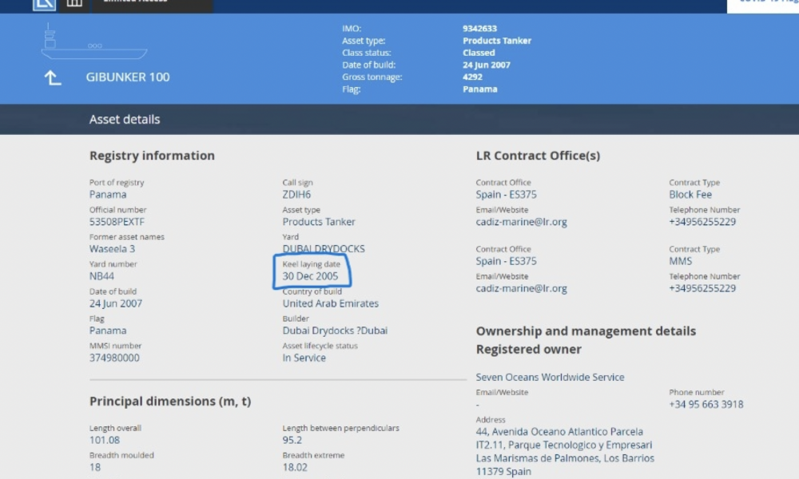Open cadiz-marine@lr.org email in MMS row
799x479 pixels.
click(x=521, y=289)
